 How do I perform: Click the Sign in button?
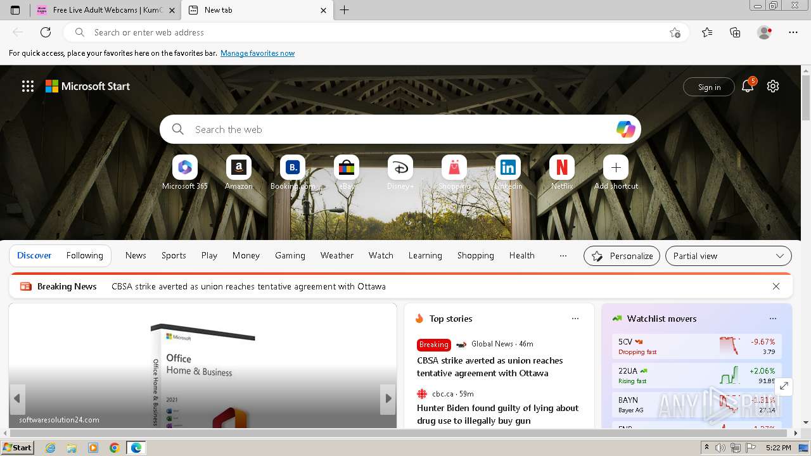pyautogui.click(x=709, y=87)
